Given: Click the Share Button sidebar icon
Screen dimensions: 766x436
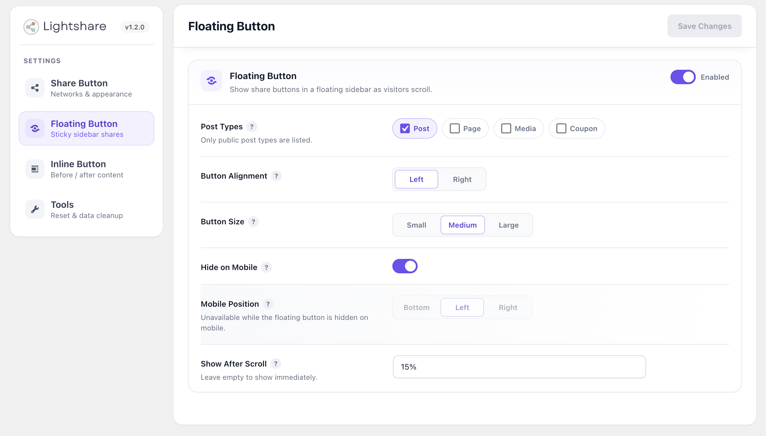Looking at the screenshot, I should [x=35, y=88].
